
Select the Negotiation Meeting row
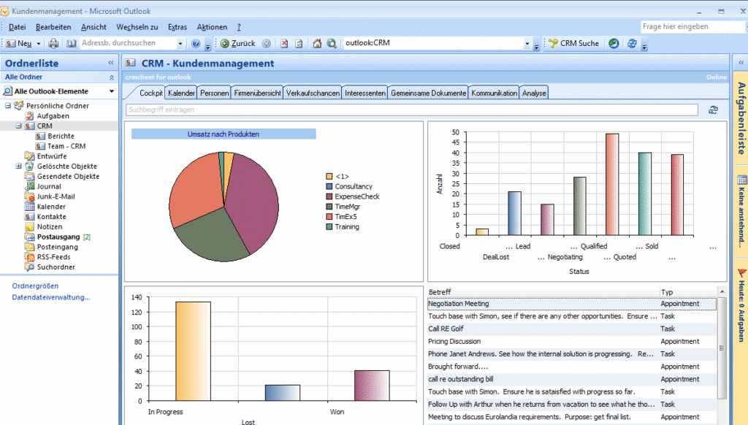[571, 303]
